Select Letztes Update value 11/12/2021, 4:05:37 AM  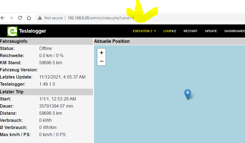pyautogui.click(x=62, y=77)
